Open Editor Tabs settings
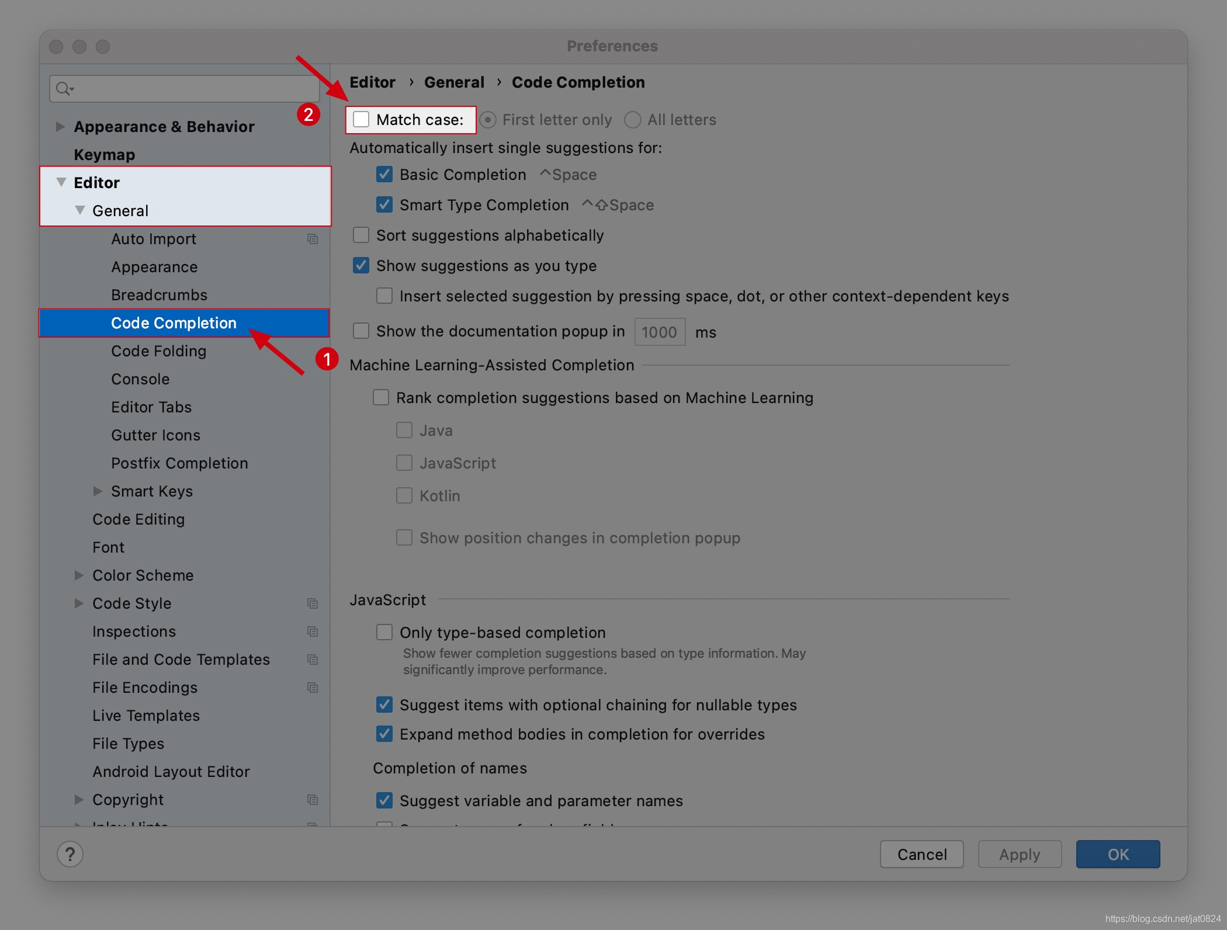 pos(151,407)
